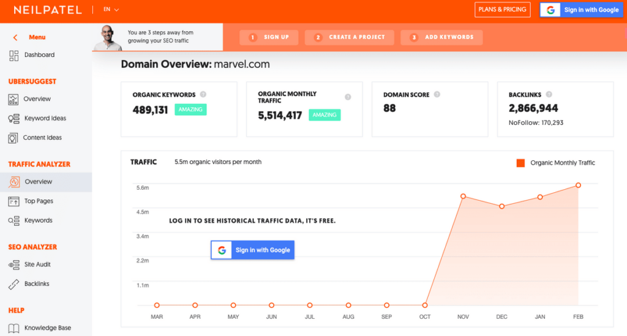Click the Site Audit eye icon
Image resolution: width=627 pixels, height=336 pixels.
(x=13, y=264)
